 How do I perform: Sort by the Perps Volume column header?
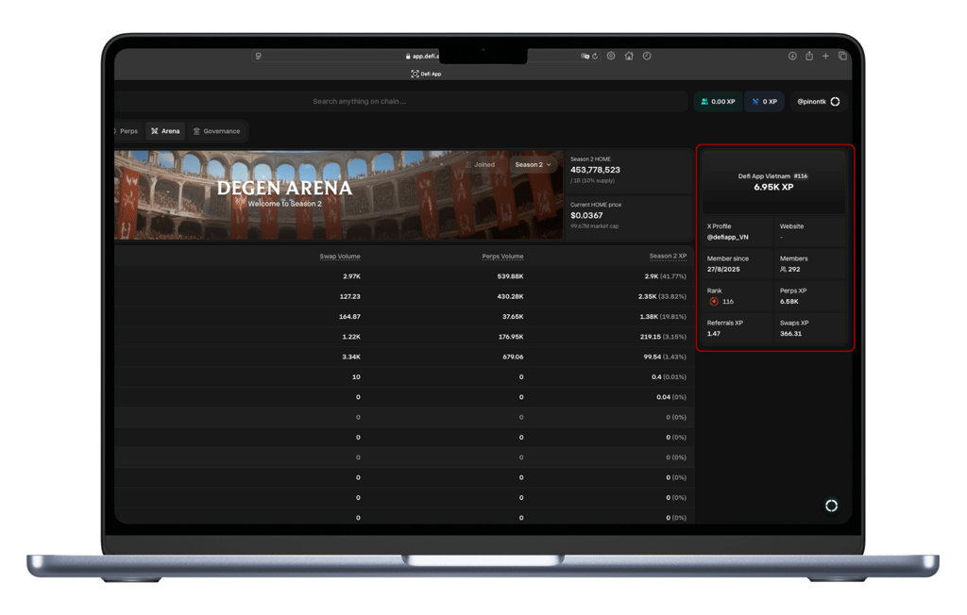502,257
